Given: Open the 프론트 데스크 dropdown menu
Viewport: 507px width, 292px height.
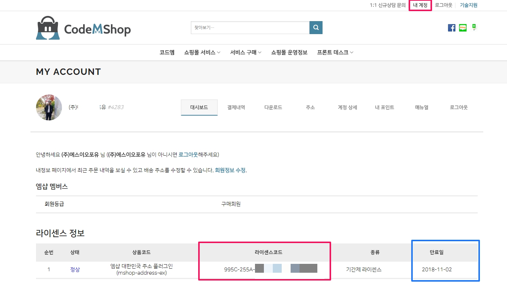Looking at the screenshot, I should [x=335, y=53].
